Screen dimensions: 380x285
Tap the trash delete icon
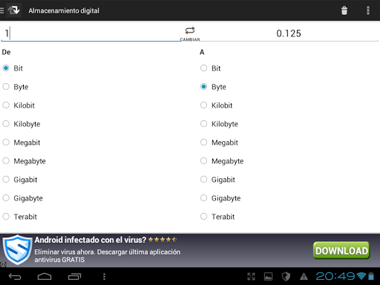(344, 10)
